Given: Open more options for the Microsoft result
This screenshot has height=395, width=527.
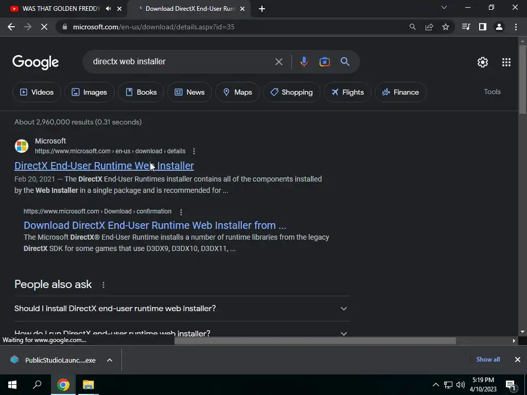Looking at the screenshot, I should [x=194, y=151].
